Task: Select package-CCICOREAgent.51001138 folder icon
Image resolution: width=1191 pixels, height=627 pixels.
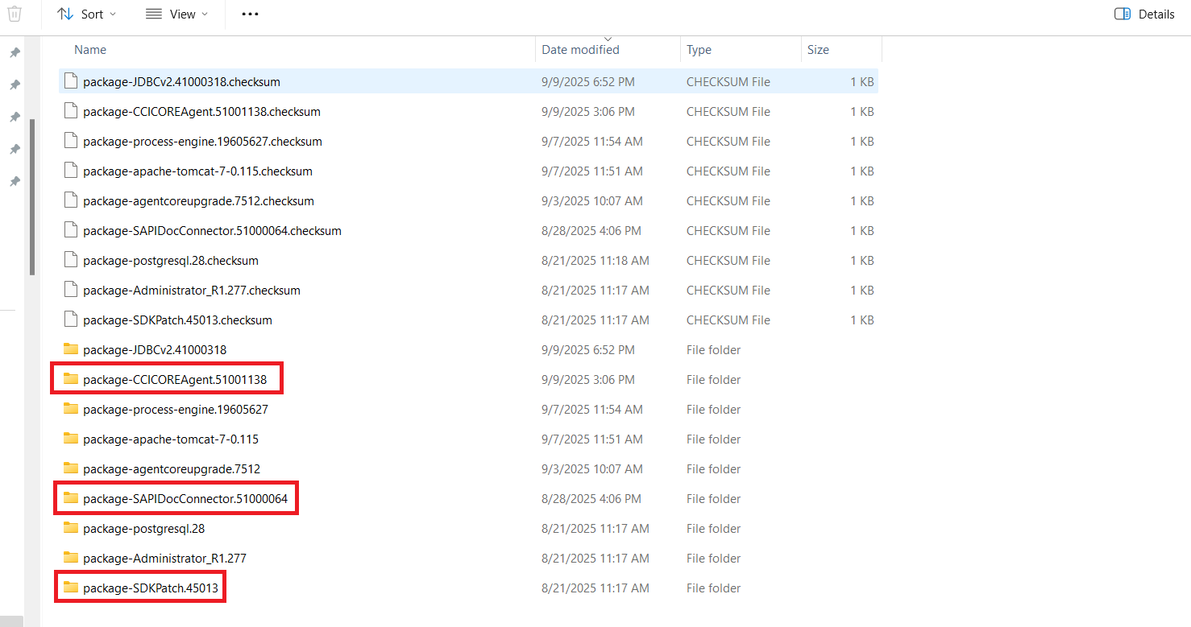Action: pyautogui.click(x=71, y=379)
